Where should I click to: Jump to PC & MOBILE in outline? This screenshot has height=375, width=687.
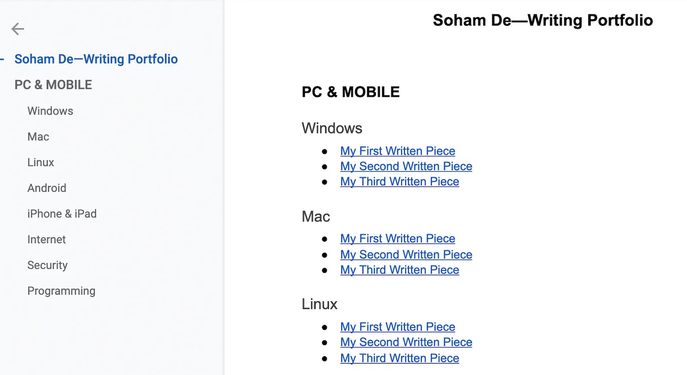point(53,85)
